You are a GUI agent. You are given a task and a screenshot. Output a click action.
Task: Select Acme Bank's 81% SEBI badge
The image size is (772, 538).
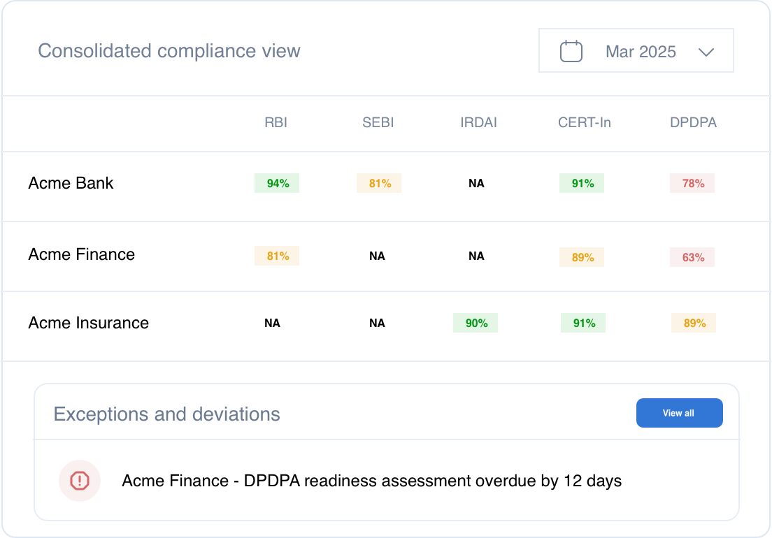[x=379, y=183]
